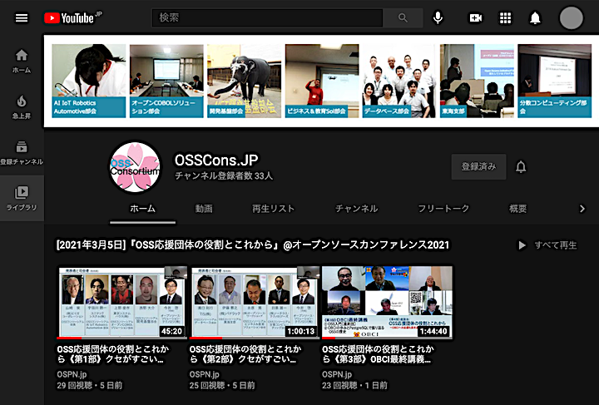Open 登録チャンネル subscriptions in sidebar

click(x=22, y=153)
